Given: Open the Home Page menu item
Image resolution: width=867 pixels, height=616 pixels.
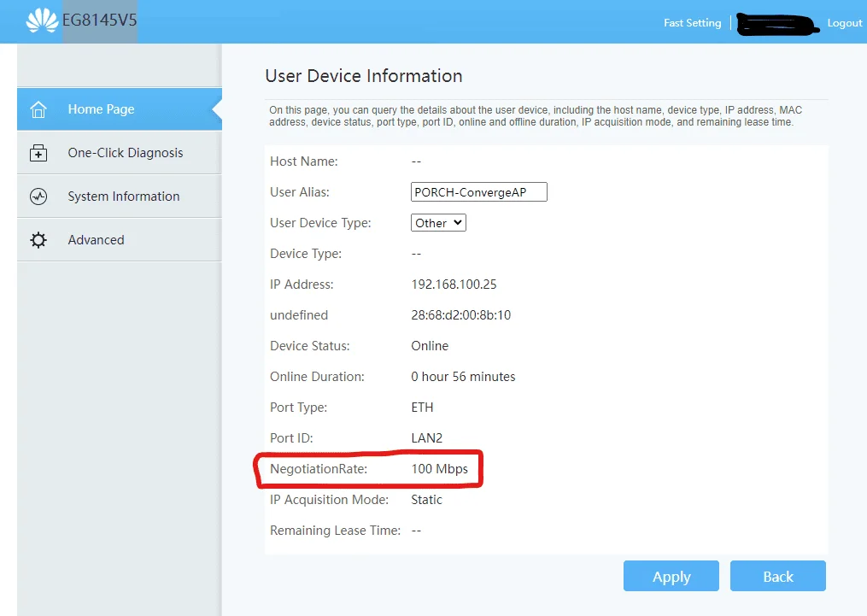Looking at the screenshot, I should (120, 109).
